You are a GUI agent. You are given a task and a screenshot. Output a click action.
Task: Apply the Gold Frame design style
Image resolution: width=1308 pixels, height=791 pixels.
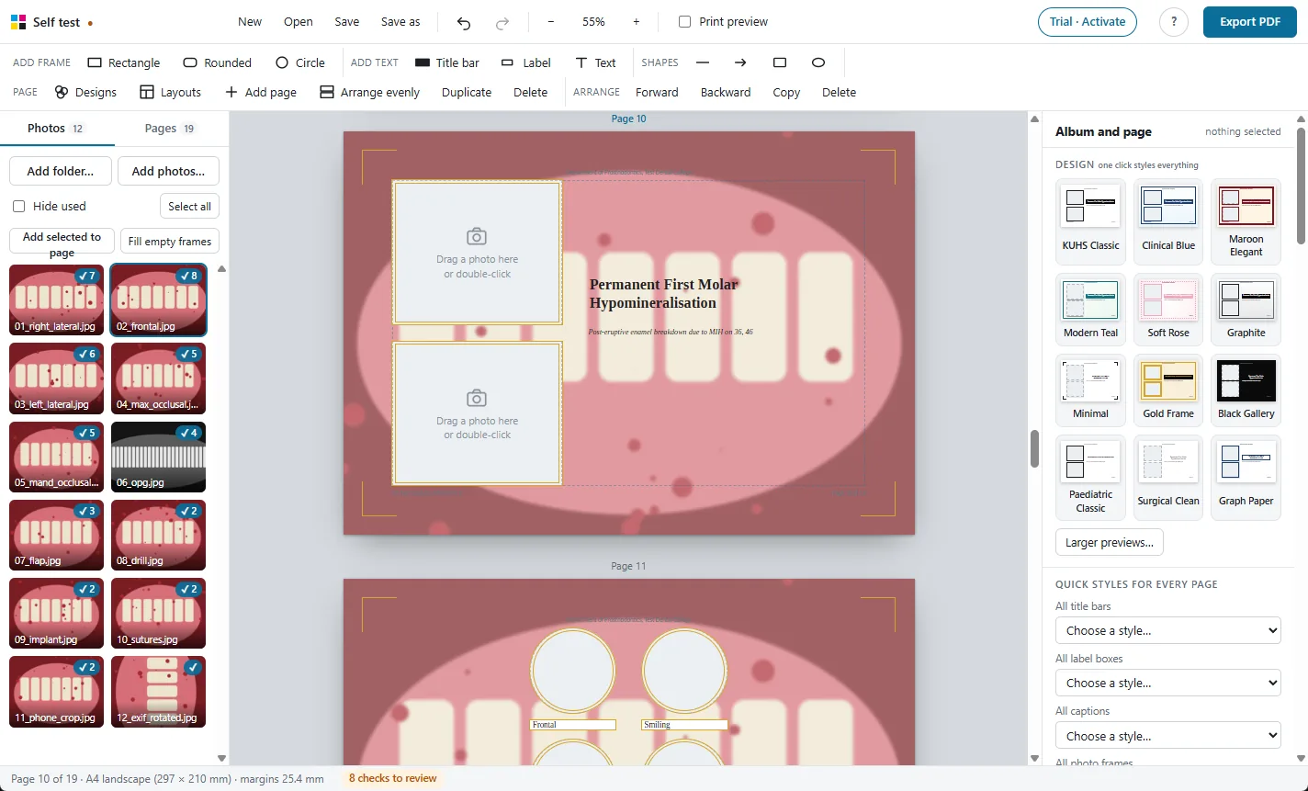1168,389
